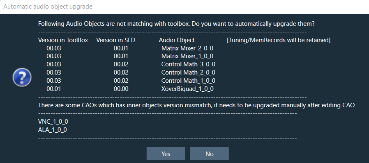This screenshot has width=369, height=163.
Task: Select the XoverBiquad_1_0_0 entry
Action: coord(187,89)
